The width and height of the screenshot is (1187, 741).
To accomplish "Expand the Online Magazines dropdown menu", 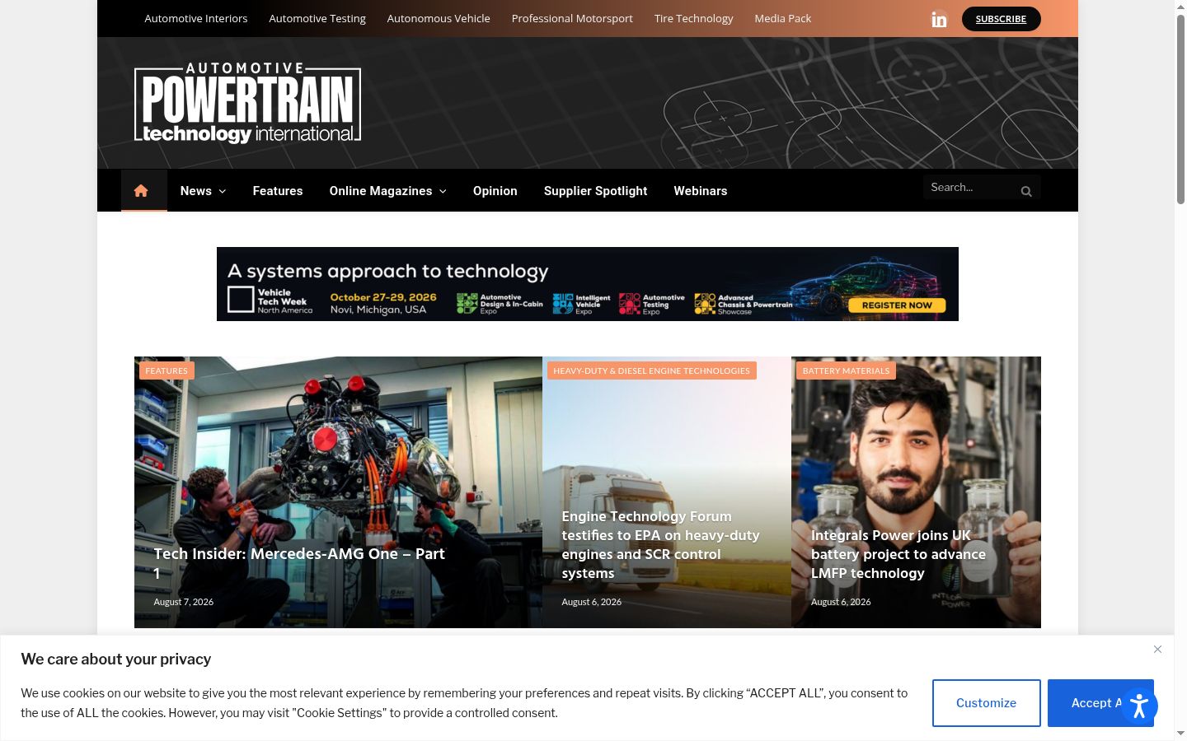I will (x=388, y=191).
